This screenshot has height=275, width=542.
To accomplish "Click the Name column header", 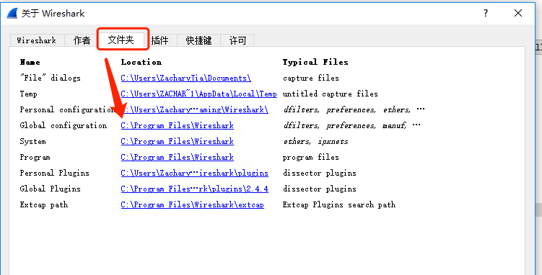I will 30,62.
